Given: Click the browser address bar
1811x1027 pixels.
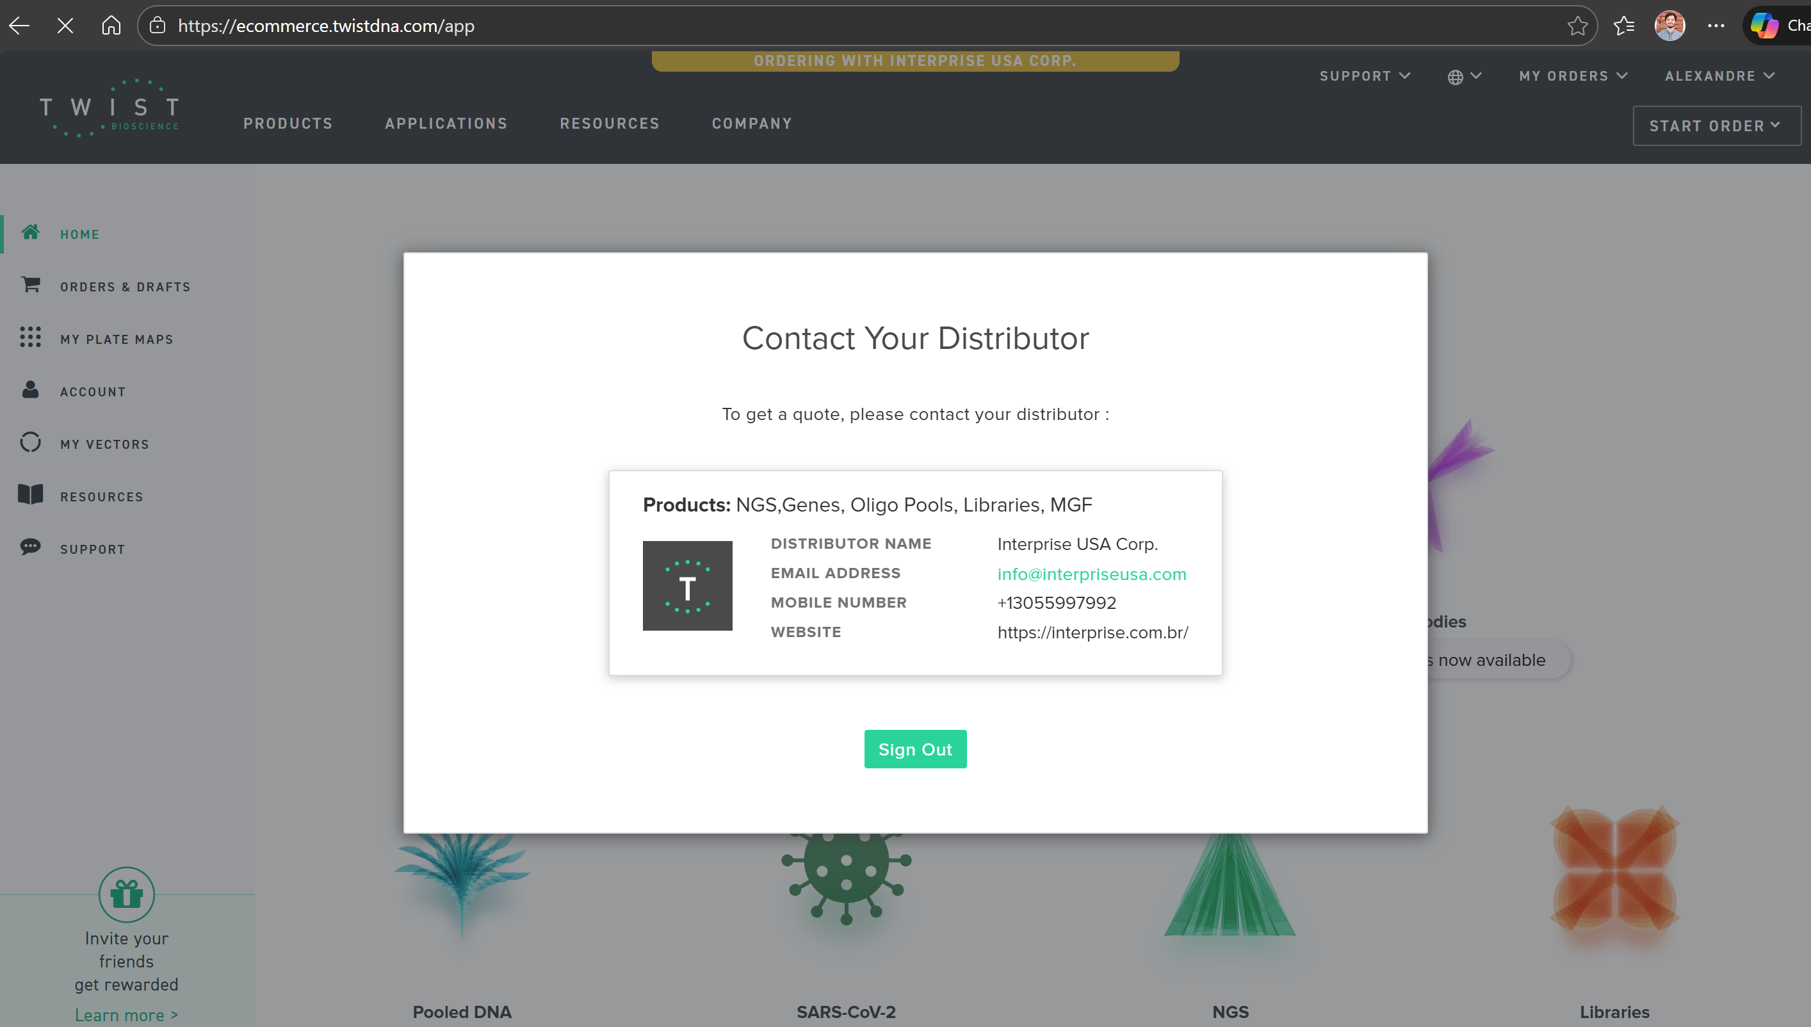Looking at the screenshot, I should coord(847,26).
